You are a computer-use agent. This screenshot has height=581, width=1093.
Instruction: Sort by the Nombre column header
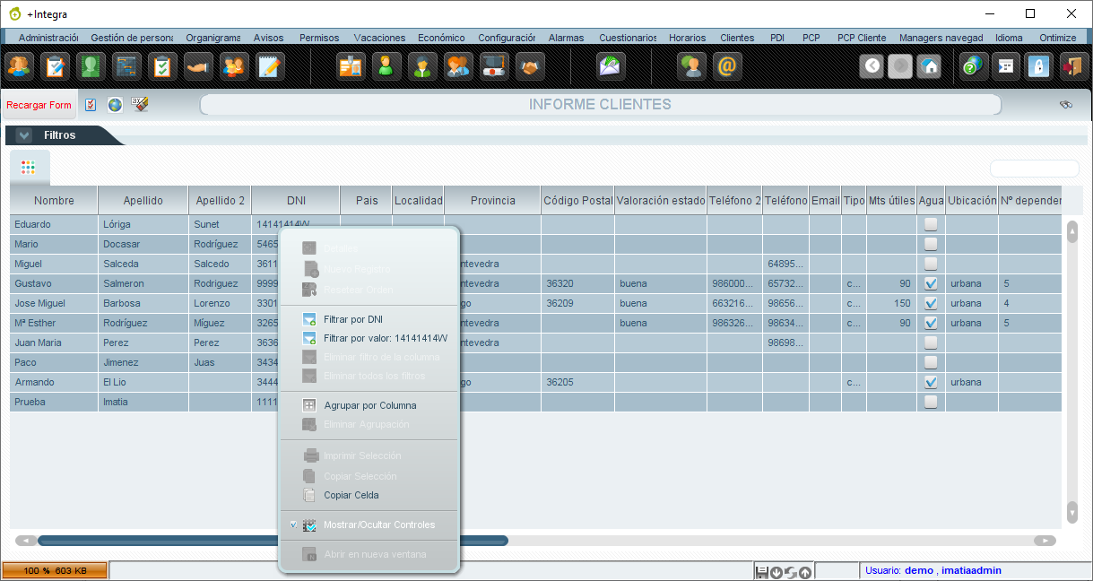[54, 201]
